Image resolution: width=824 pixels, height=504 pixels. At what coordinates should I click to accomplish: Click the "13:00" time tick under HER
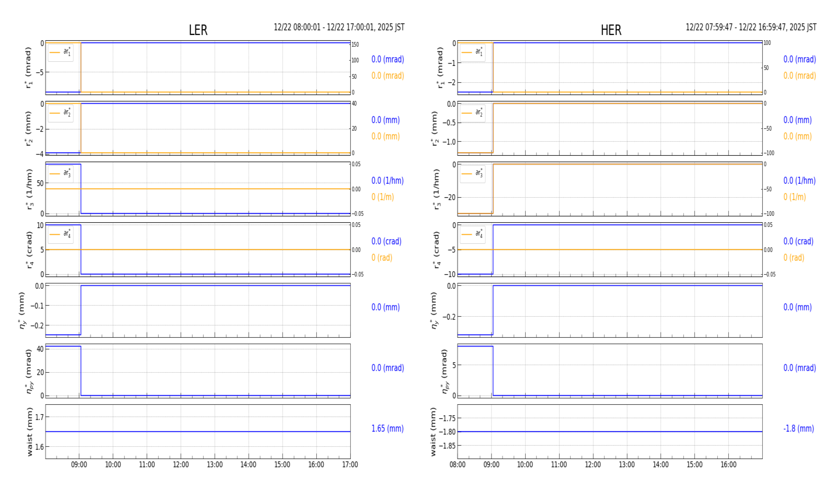click(x=627, y=465)
